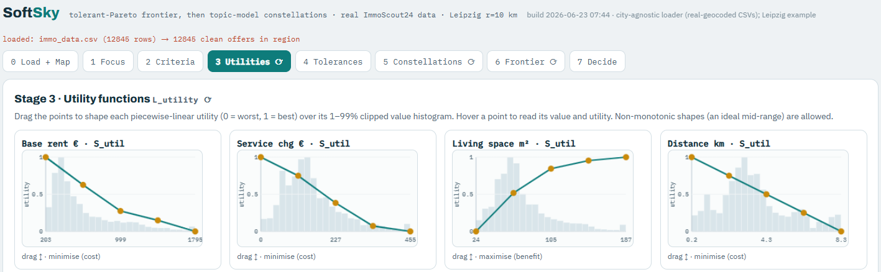Select Service chg point above 227
881x272 pixels.
pos(335,203)
